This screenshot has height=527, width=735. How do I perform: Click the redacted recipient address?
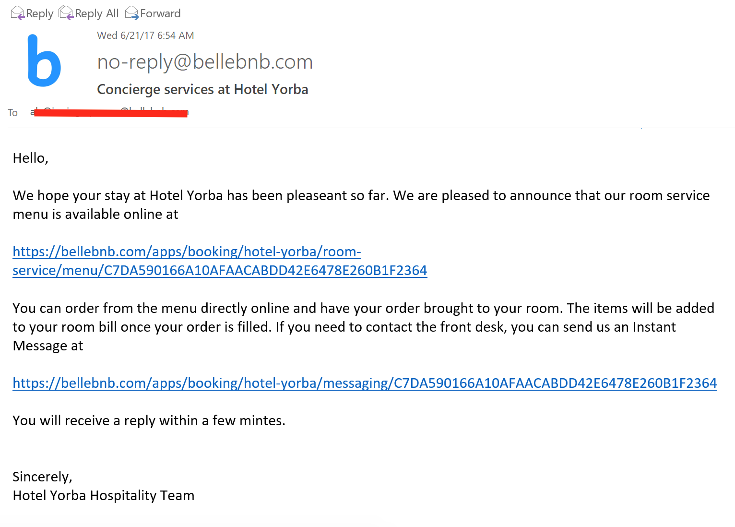click(x=110, y=112)
